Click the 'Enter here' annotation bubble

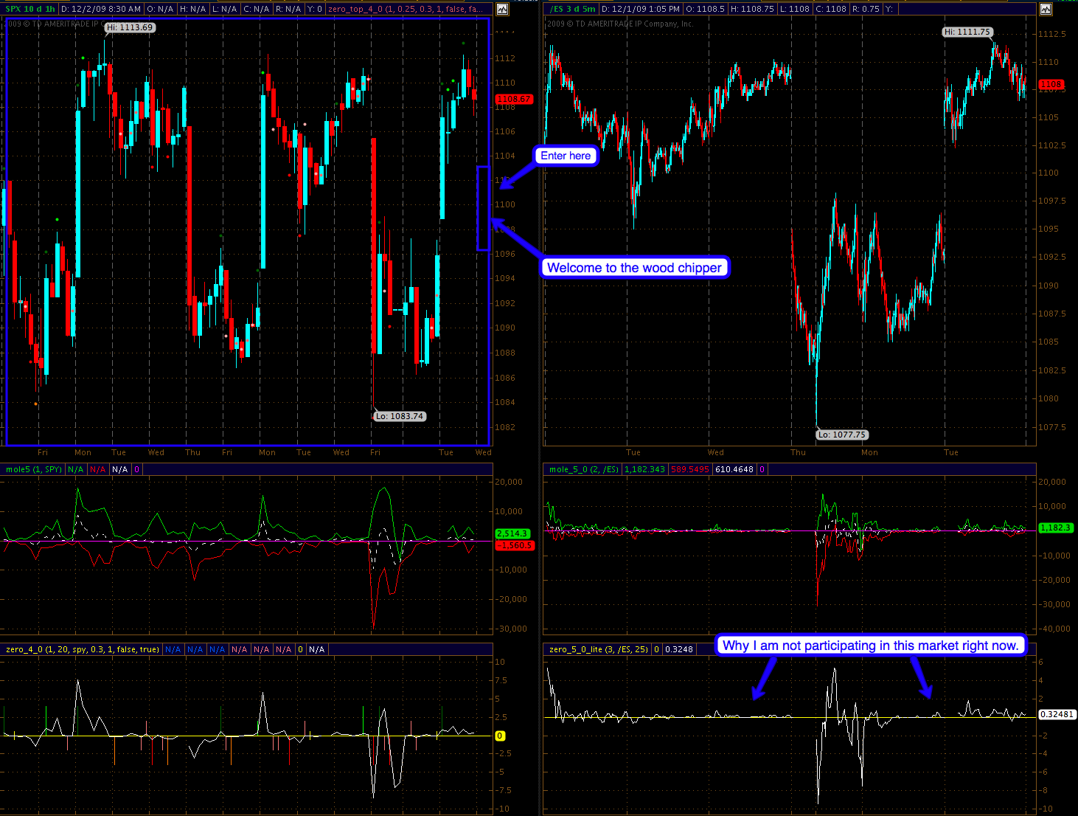tap(566, 156)
